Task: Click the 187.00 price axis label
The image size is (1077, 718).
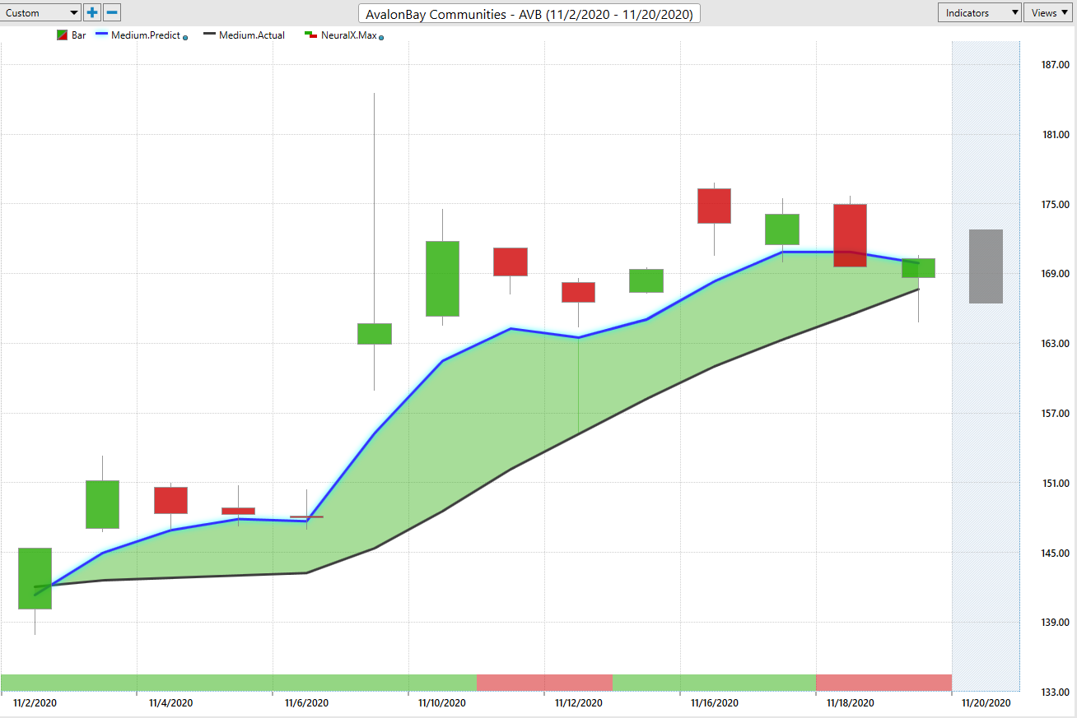Action: (x=1056, y=65)
